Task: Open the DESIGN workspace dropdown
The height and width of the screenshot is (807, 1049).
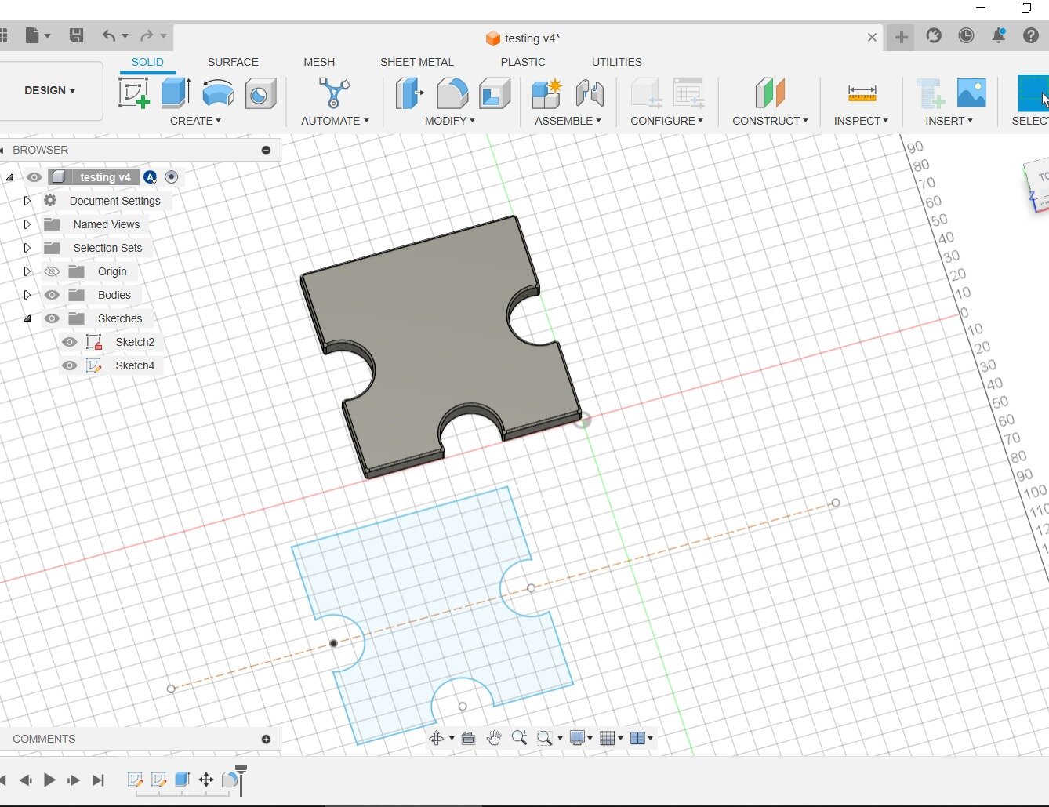Action: [x=50, y=90]
